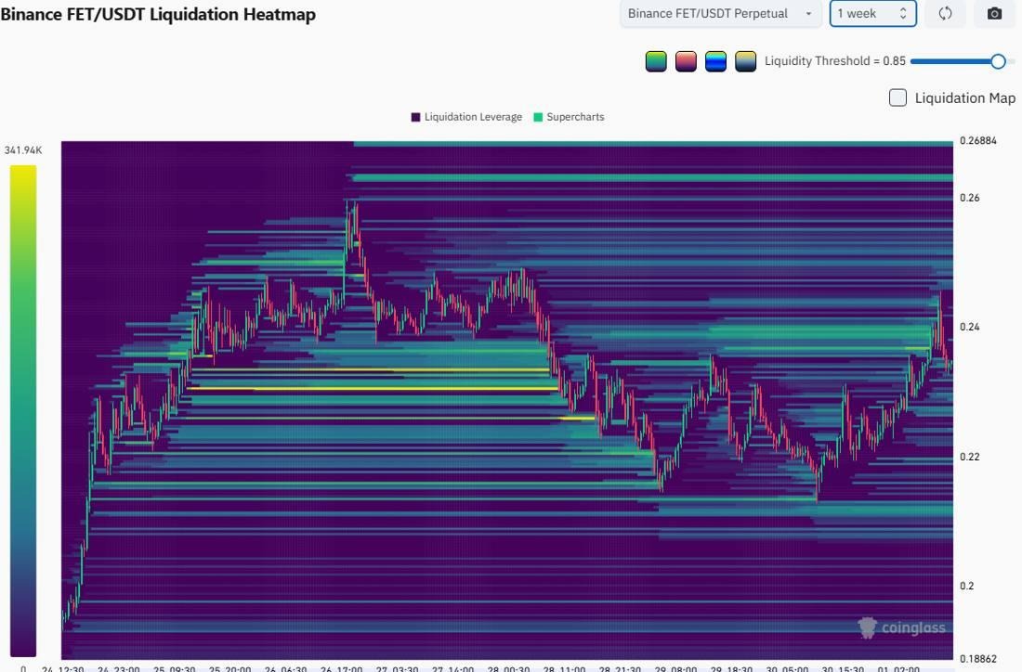Click the 0.26 price axis label

coord(969,198)
